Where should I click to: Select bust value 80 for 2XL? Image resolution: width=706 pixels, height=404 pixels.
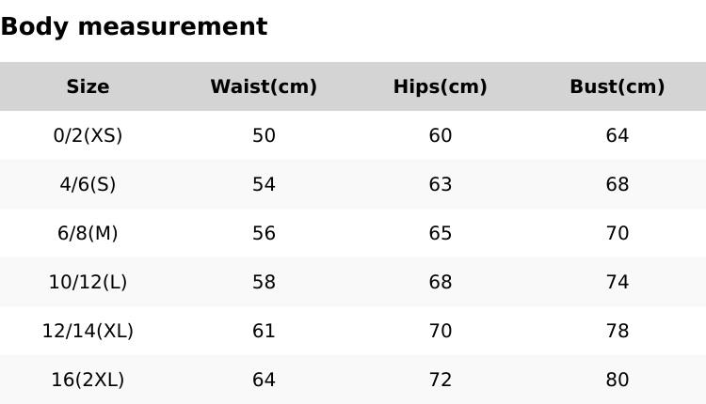(617, 381)
